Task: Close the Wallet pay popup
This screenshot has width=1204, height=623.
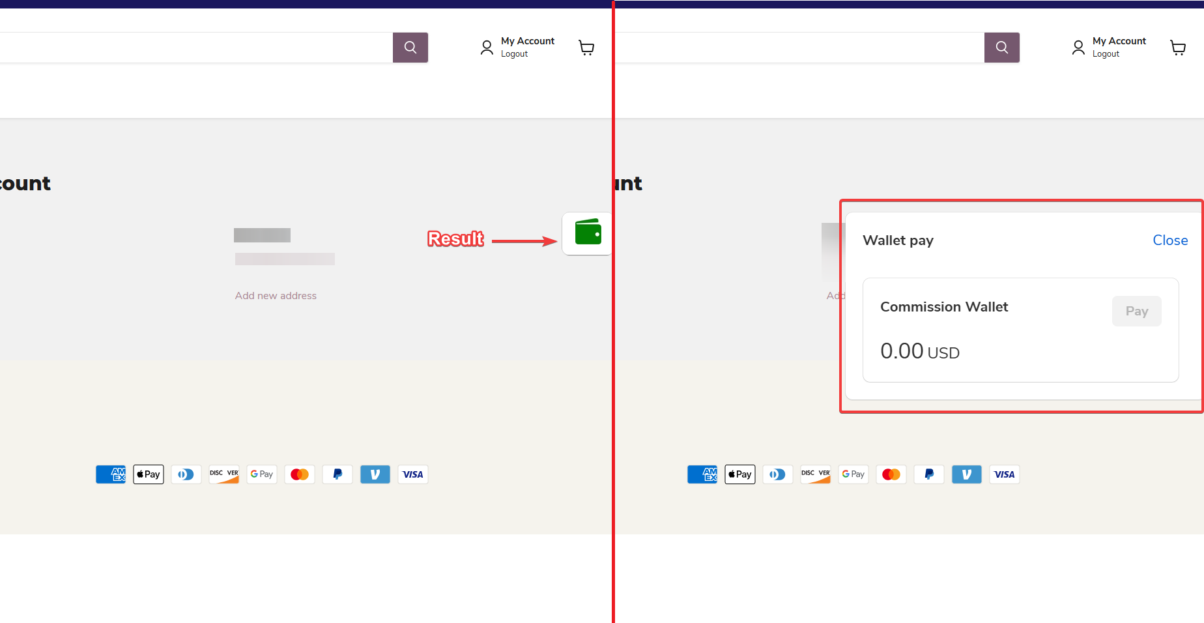Action: click(x=1170, y=240)
